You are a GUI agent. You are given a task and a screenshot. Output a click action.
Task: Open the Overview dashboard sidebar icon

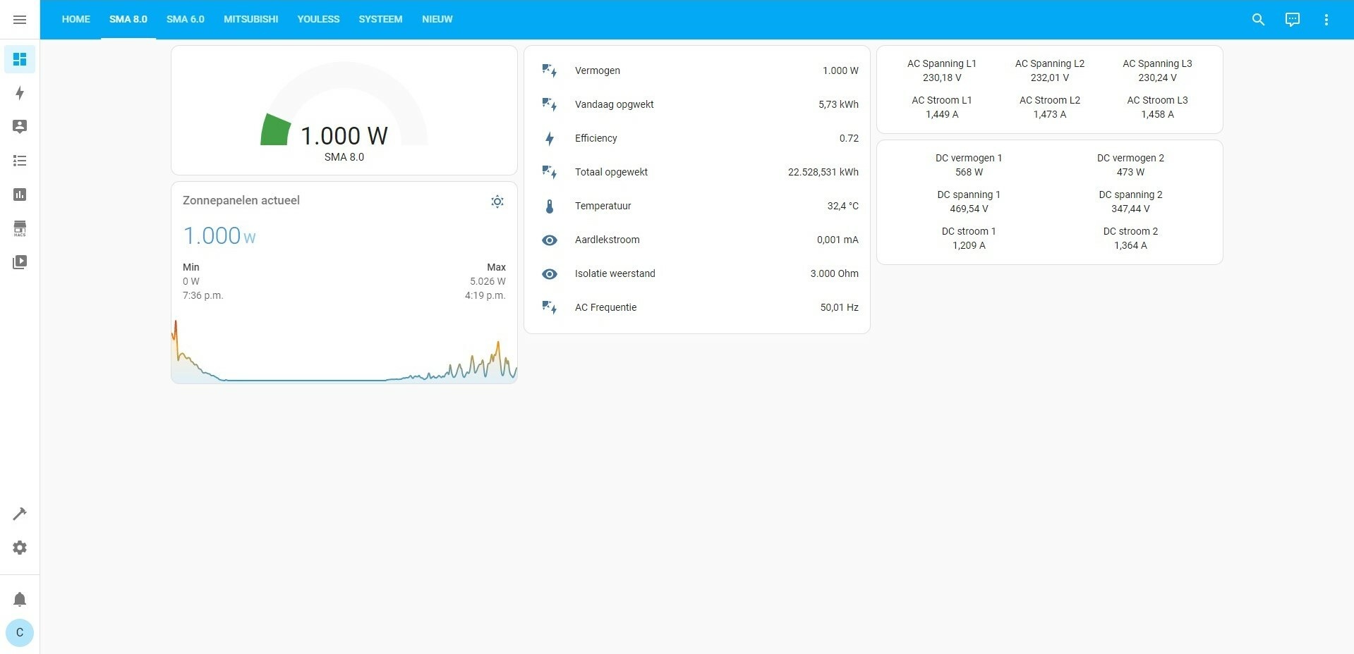click(20, 59)
